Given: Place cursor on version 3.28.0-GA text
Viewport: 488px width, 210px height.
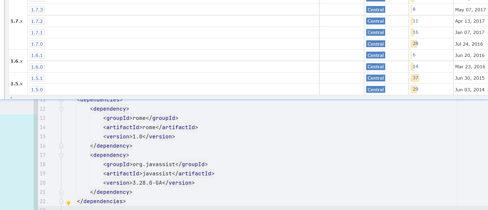Looking at the screenshot, I should point(147,183).
